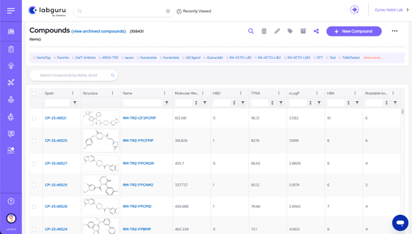This screenshot has height=234, width=412.
Task: Open the Structure column options menu
Action: (112, 94)
